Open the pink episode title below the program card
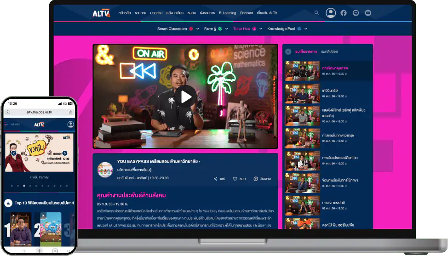This screenshot has height=256, width=448. (x=131, y=195)
